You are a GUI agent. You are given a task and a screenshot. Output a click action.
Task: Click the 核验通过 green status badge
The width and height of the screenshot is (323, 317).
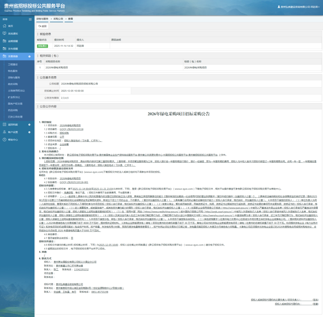pos(42,46)
